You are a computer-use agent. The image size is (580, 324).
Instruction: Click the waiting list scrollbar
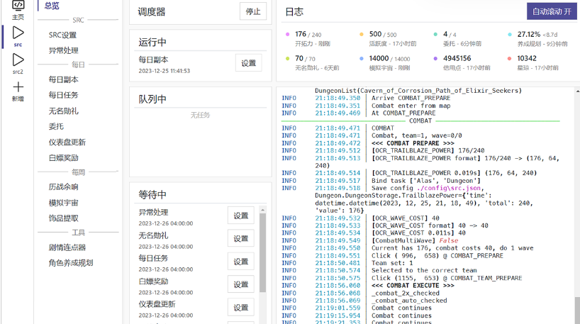pyautogui.click(x=263, y=248)
